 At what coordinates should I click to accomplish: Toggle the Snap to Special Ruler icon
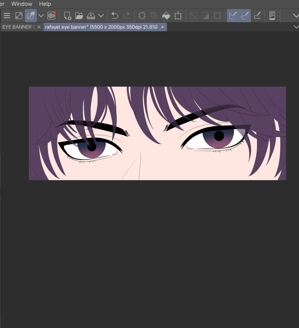[x=245, y=16]
